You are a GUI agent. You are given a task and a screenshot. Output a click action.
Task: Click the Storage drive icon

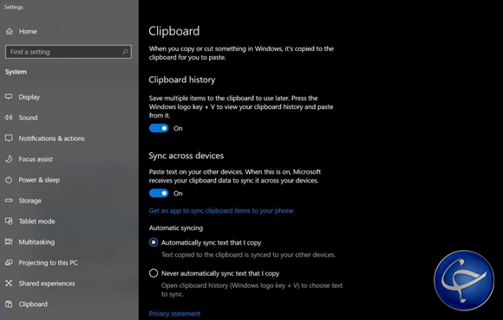pos(9,201)
